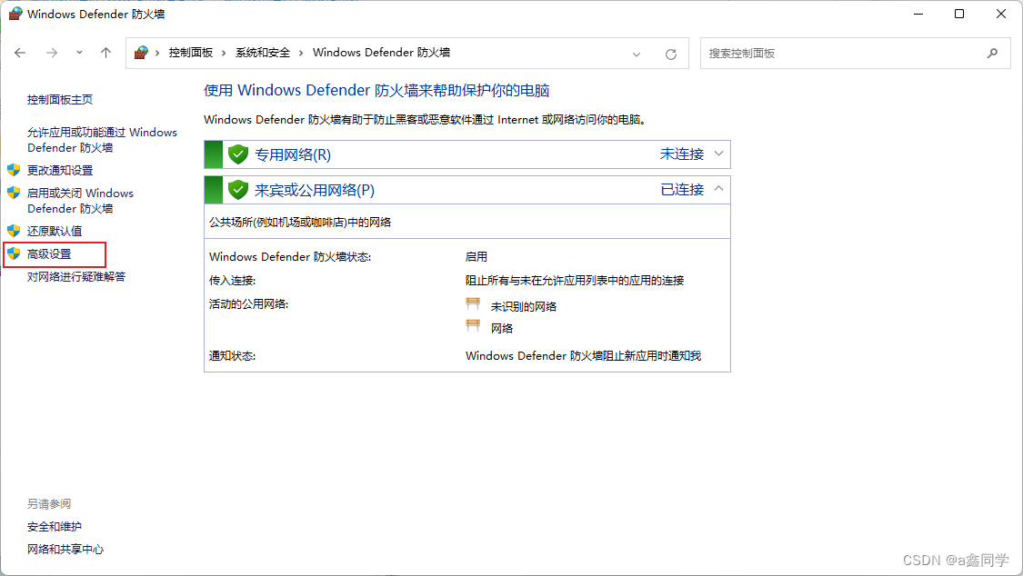Screen dimensions: 1023x576
Task: Click Windows Defender 防火墙 breadcrumb item
Action: [x=381, y=53]
